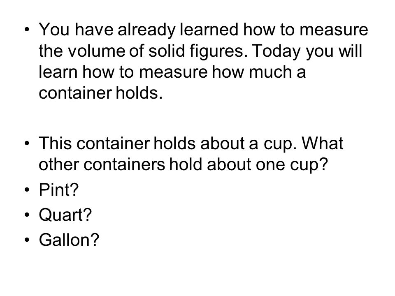Click the bullet point before 'Quart?'
This screenshot has width=395, height=296.
click(27, 215)
